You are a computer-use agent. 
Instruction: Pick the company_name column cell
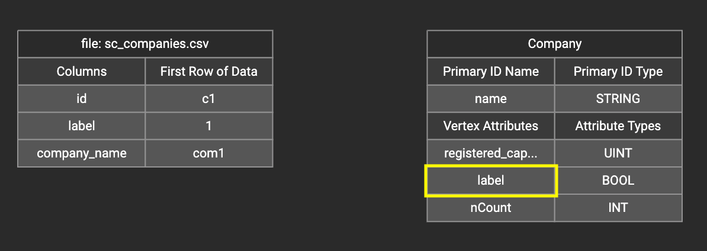82,153
